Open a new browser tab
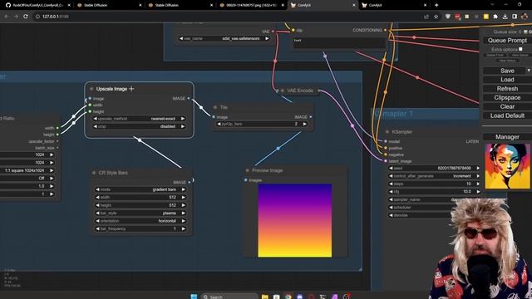 click(436, 5)
